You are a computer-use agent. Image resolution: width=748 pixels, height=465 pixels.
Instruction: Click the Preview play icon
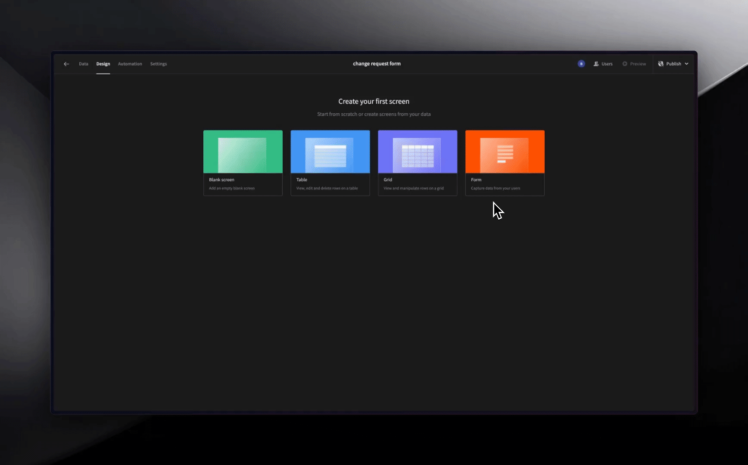click(x=625, y=64)
